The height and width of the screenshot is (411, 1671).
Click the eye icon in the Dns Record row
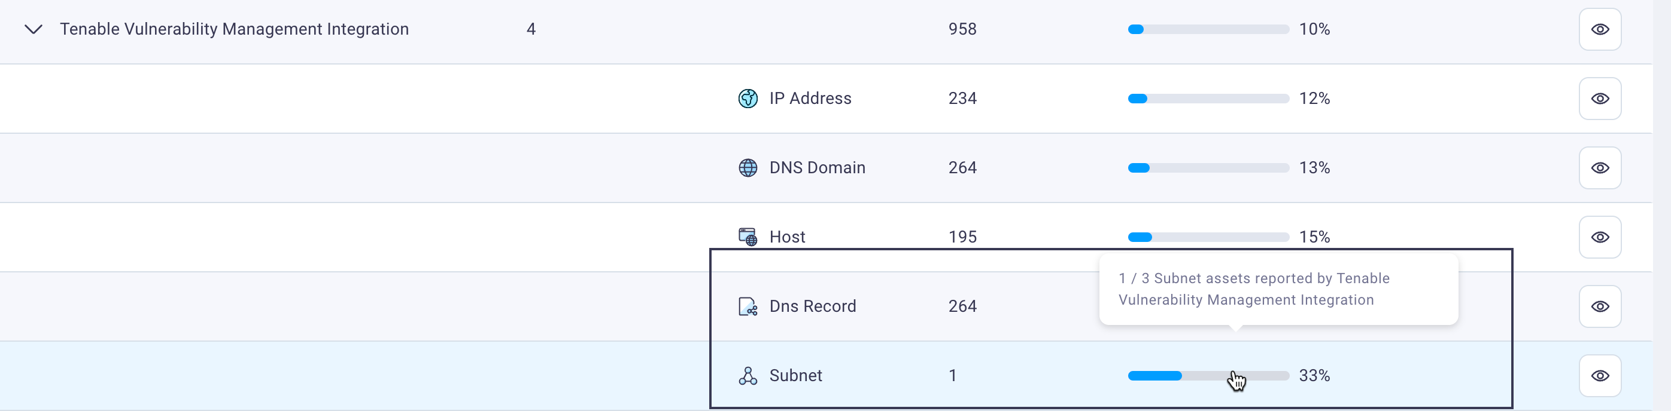[1600, 306]
